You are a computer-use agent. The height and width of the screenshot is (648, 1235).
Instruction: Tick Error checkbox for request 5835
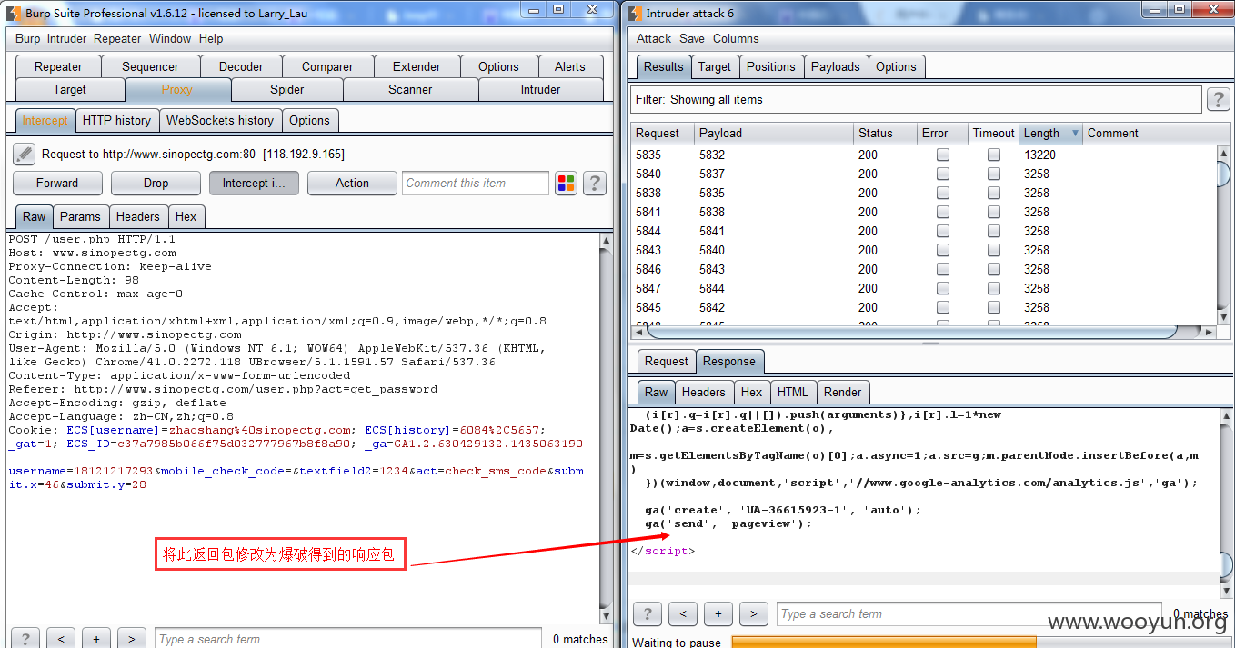click(x=943, y=155)
